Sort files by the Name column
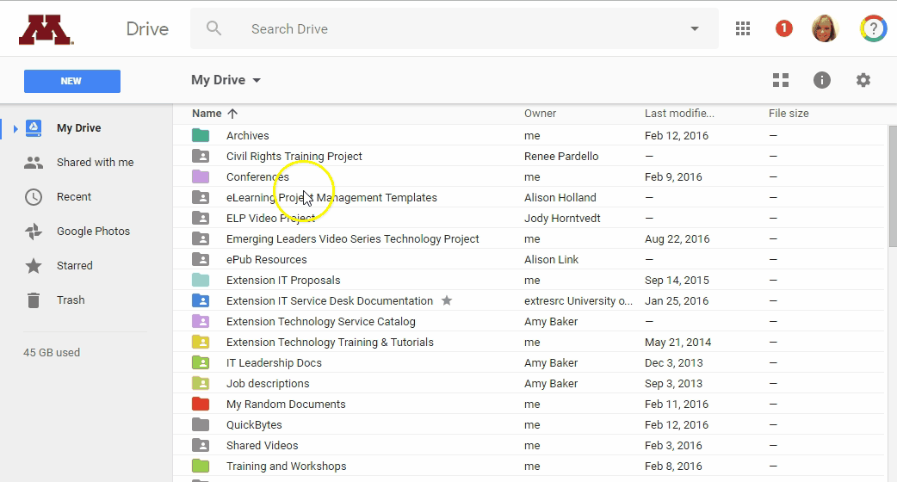Screen dimensions: 897x482 pos(207,113)
